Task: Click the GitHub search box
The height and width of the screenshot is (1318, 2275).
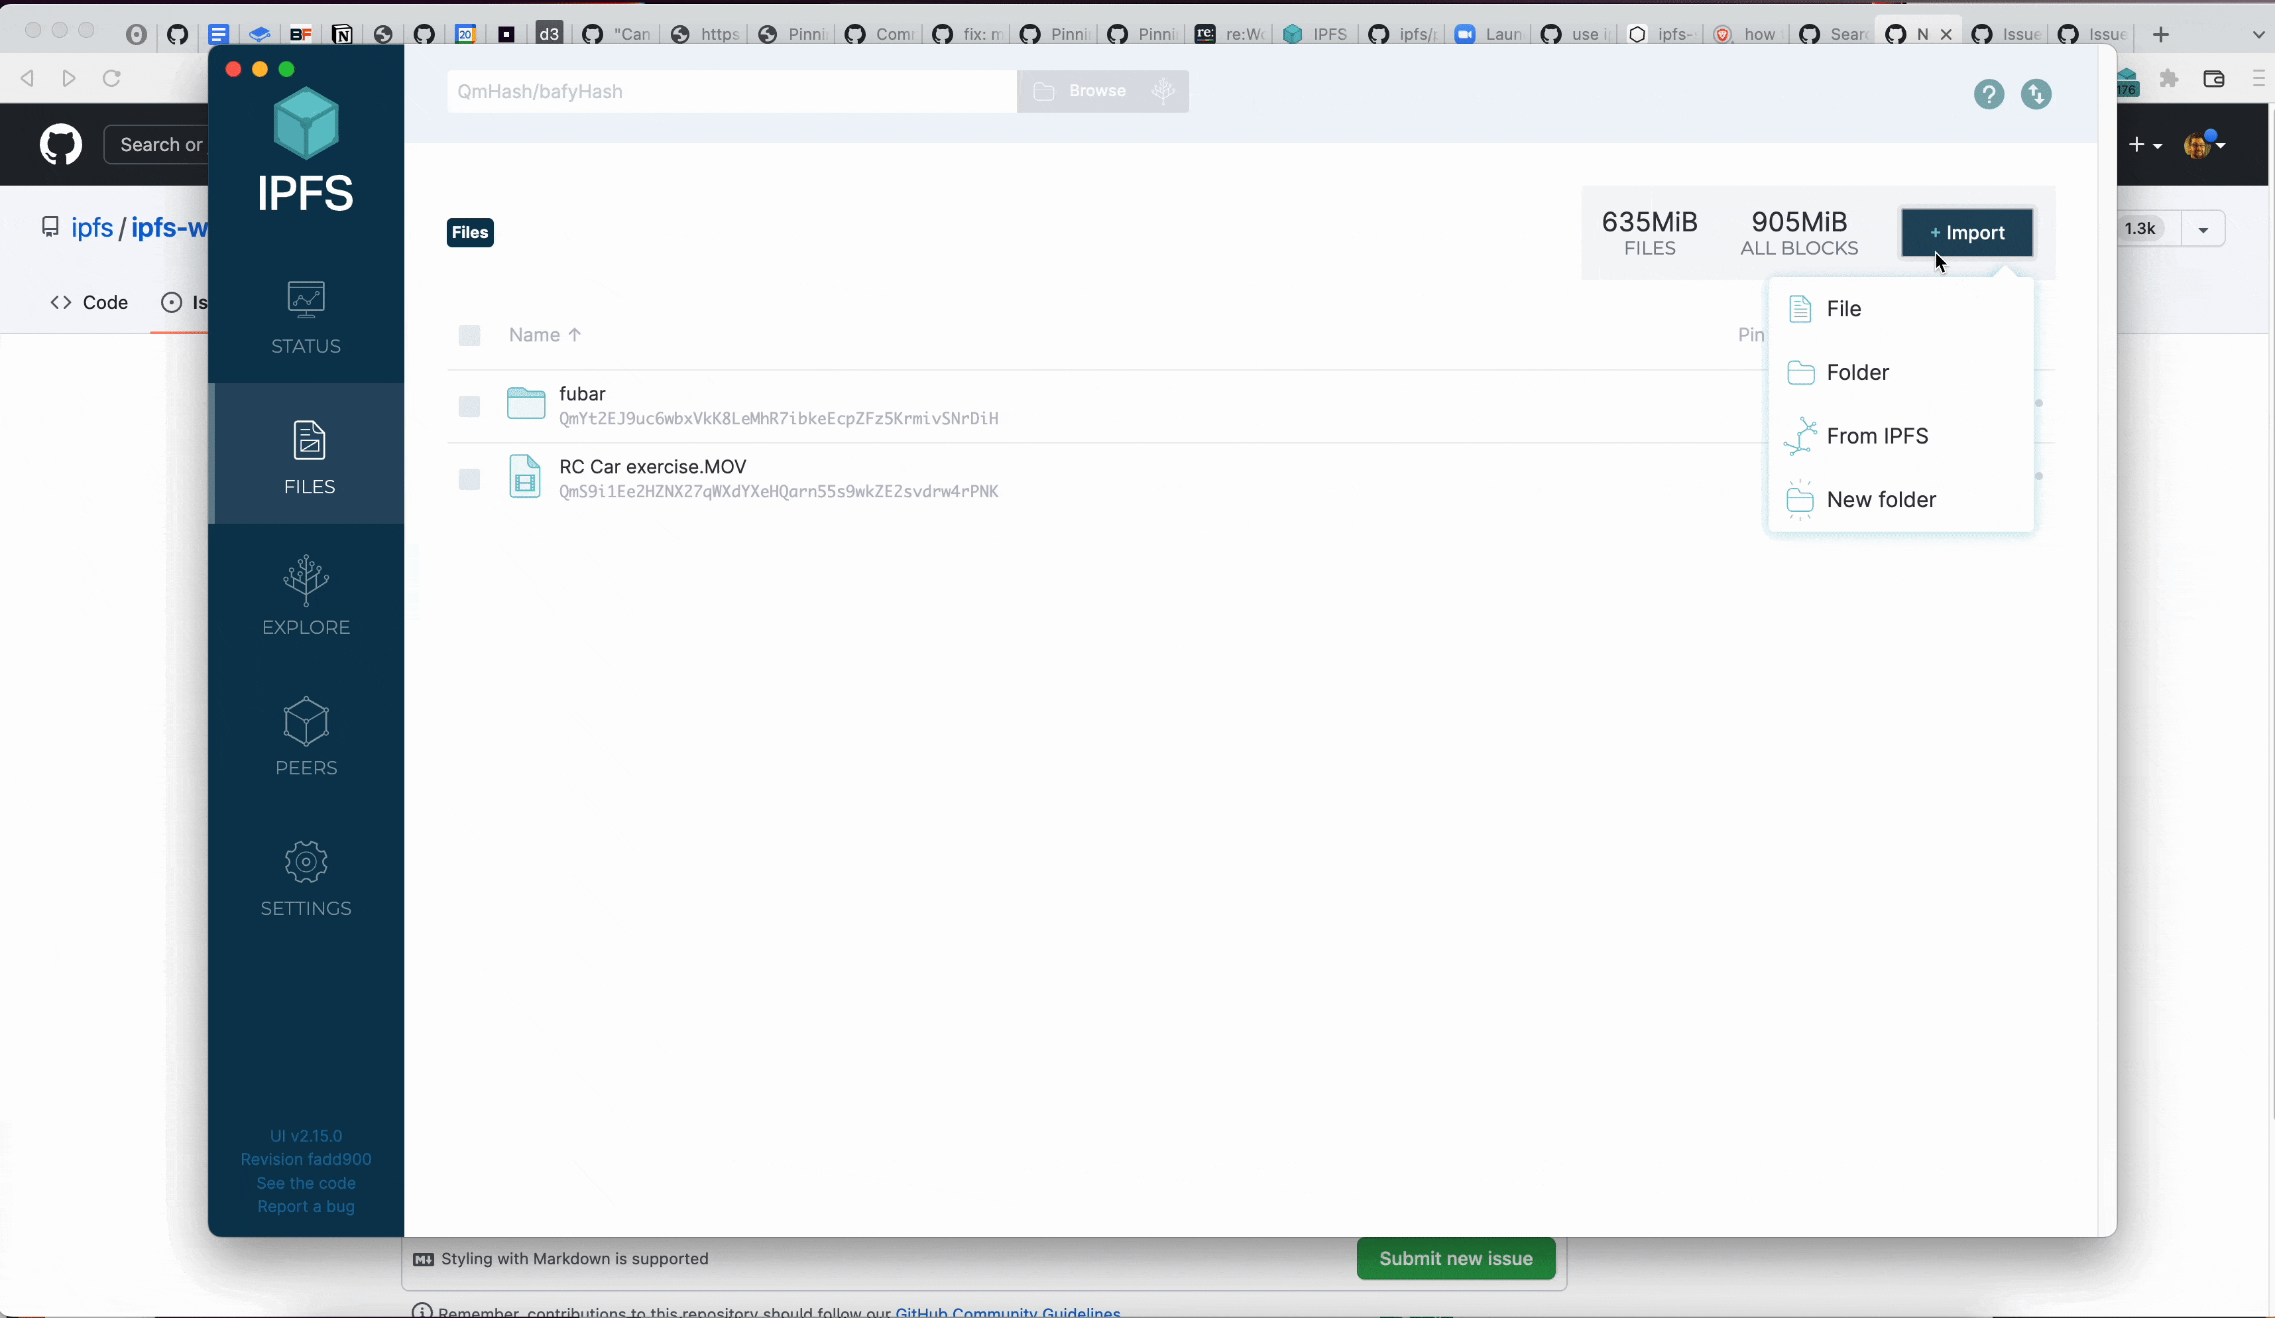Action: [158, 145]
